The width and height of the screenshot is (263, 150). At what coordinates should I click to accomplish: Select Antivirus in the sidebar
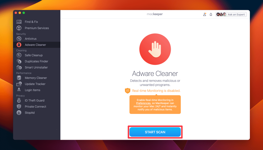[x=36, y=39]
